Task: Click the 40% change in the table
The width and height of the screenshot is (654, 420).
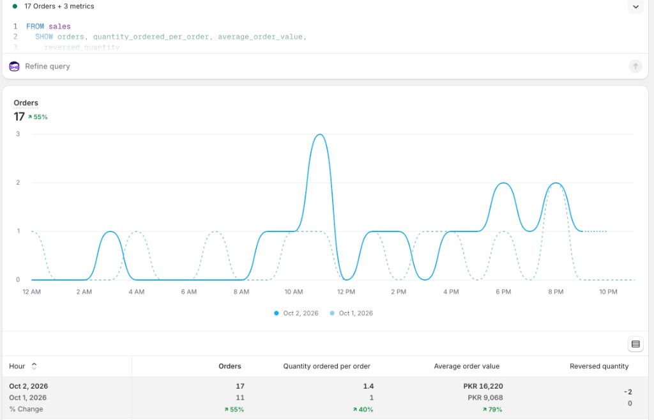Action: click(363, 410)
